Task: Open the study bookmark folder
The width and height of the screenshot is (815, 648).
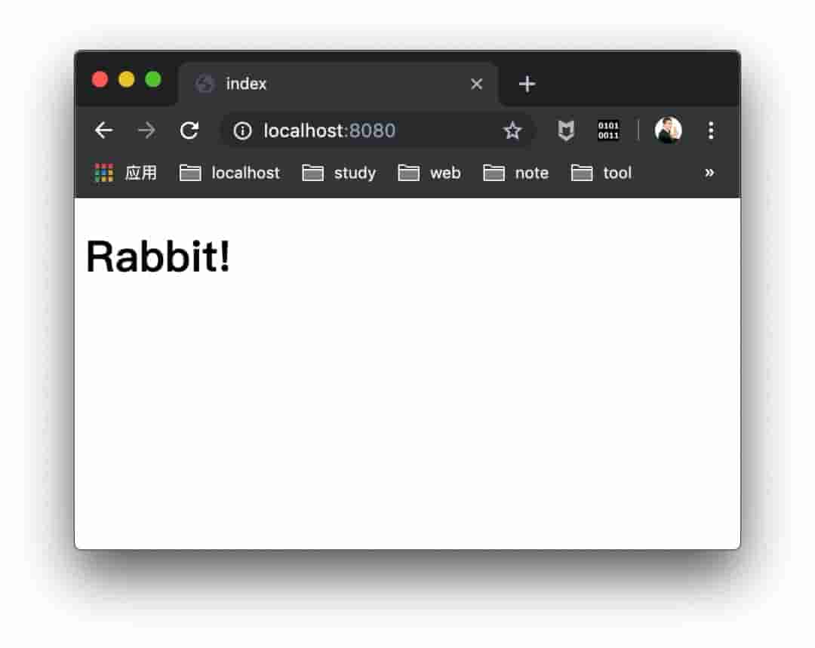Action: pyautogui.click(x=339, y=173)
